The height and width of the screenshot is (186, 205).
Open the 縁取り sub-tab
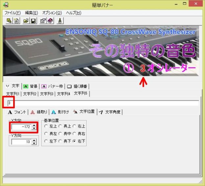(x=39, y=112)
